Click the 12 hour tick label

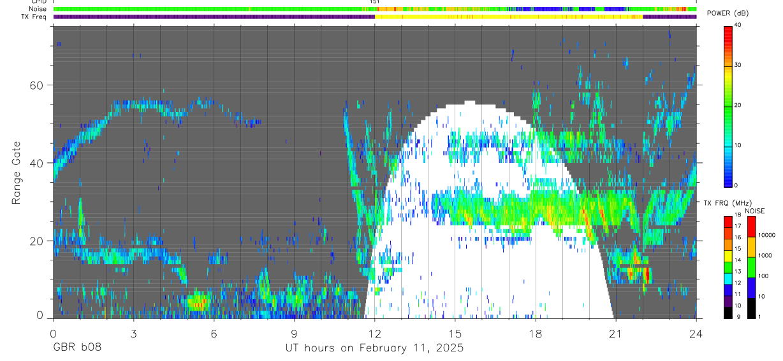click(375, 333)
